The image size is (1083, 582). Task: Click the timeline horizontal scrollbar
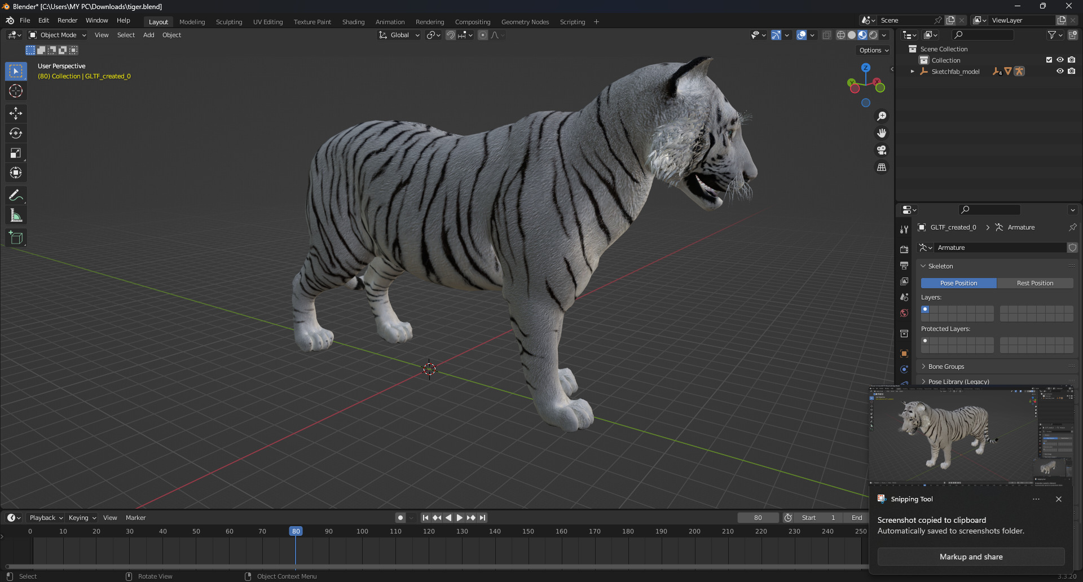tap(437, 567)
